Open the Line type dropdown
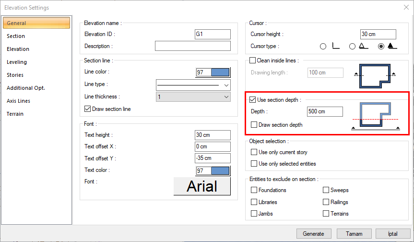 click(193, 85)
